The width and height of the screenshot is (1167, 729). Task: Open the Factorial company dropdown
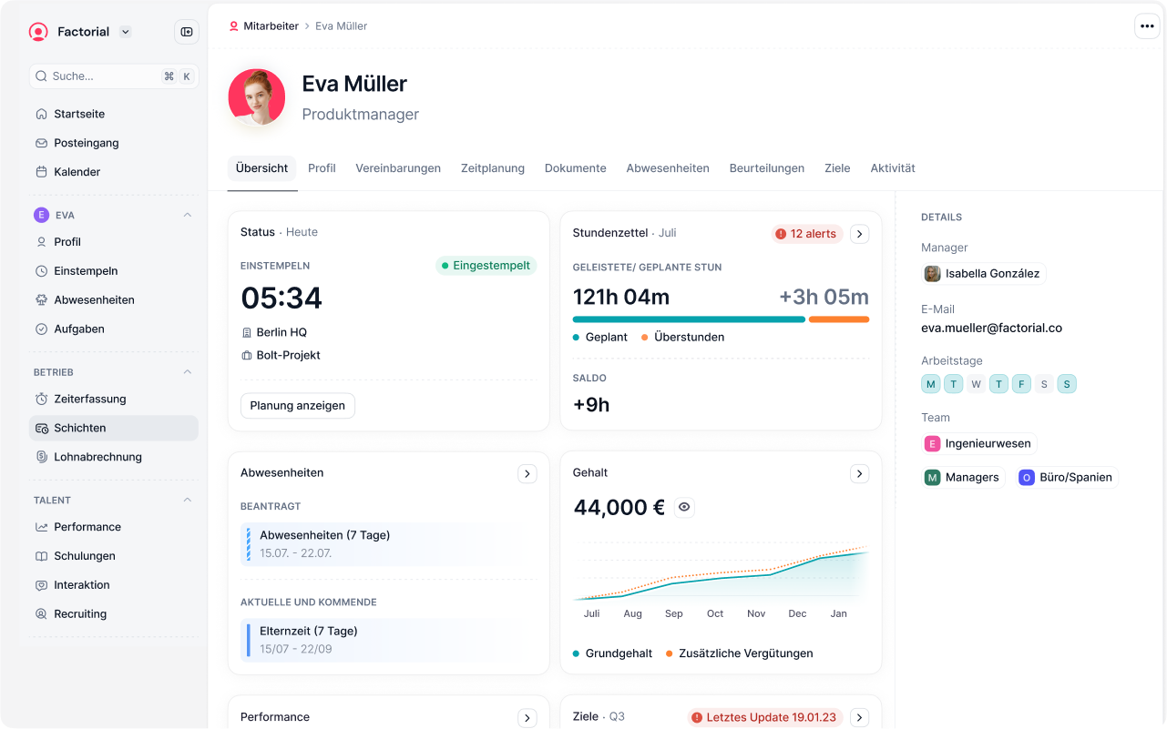click(x=126, y=32)
